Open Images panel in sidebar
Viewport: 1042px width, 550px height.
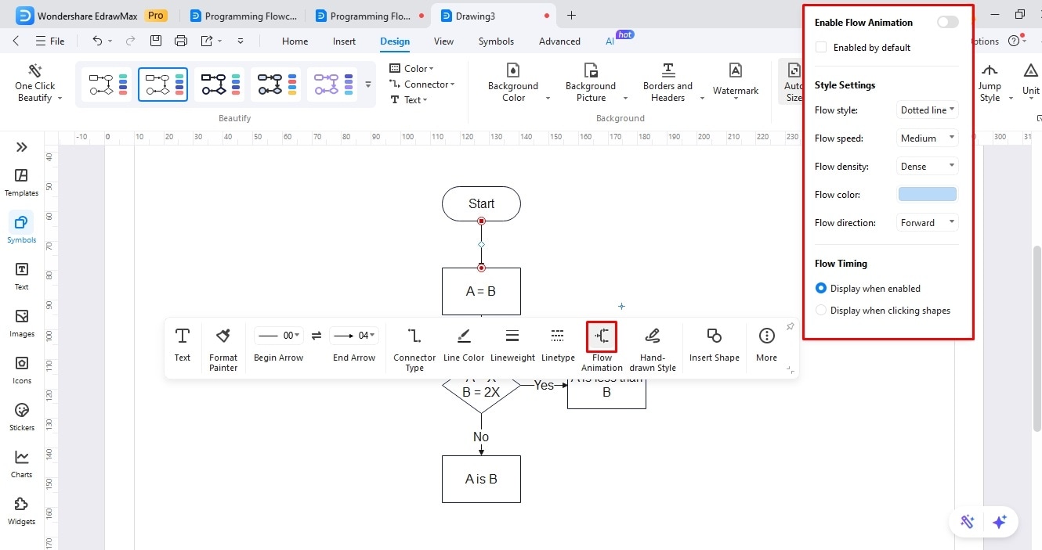point(21,323)
